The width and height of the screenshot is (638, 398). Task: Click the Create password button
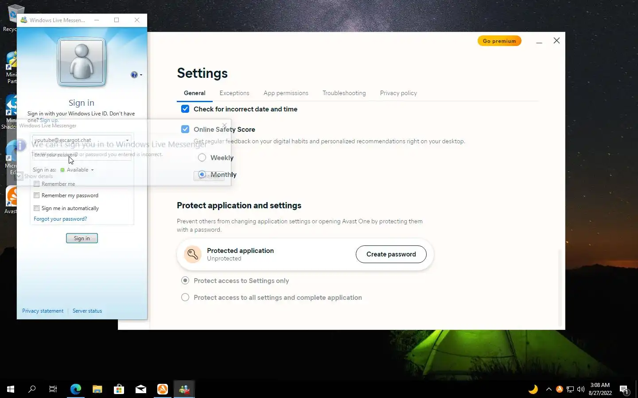391,254
